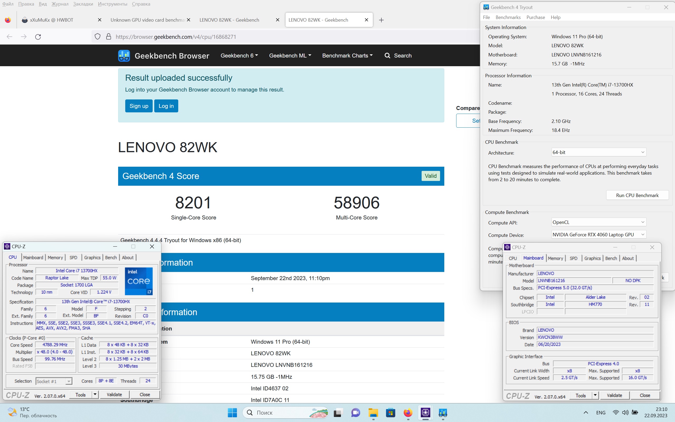Close the xXuMuKx @ HWBOT tab

[x=100, y=20]
